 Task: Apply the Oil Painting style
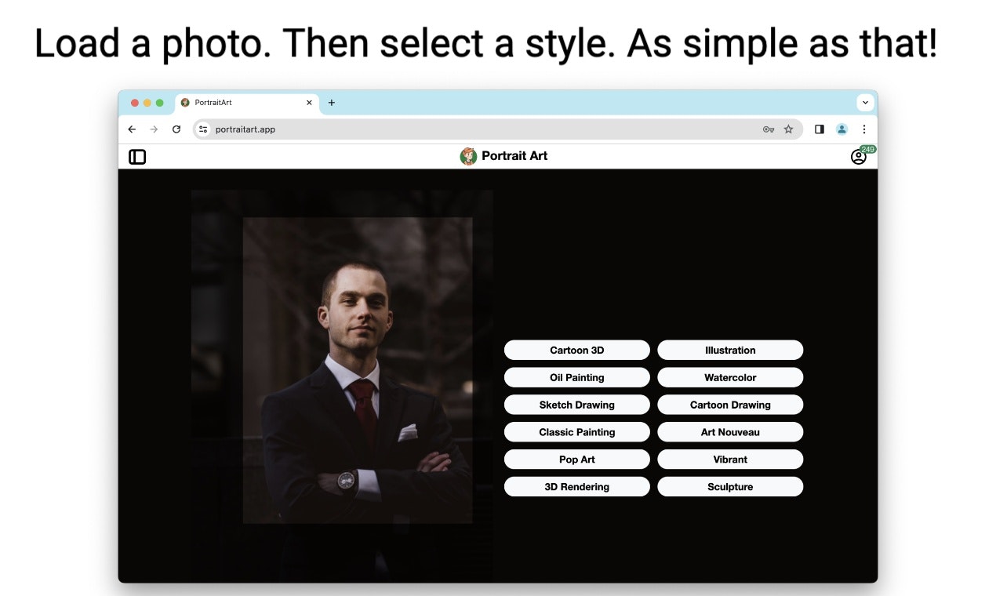coord(577,377)
